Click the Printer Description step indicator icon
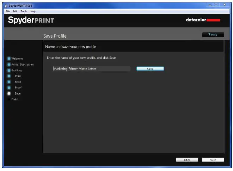 click(9, 65)
